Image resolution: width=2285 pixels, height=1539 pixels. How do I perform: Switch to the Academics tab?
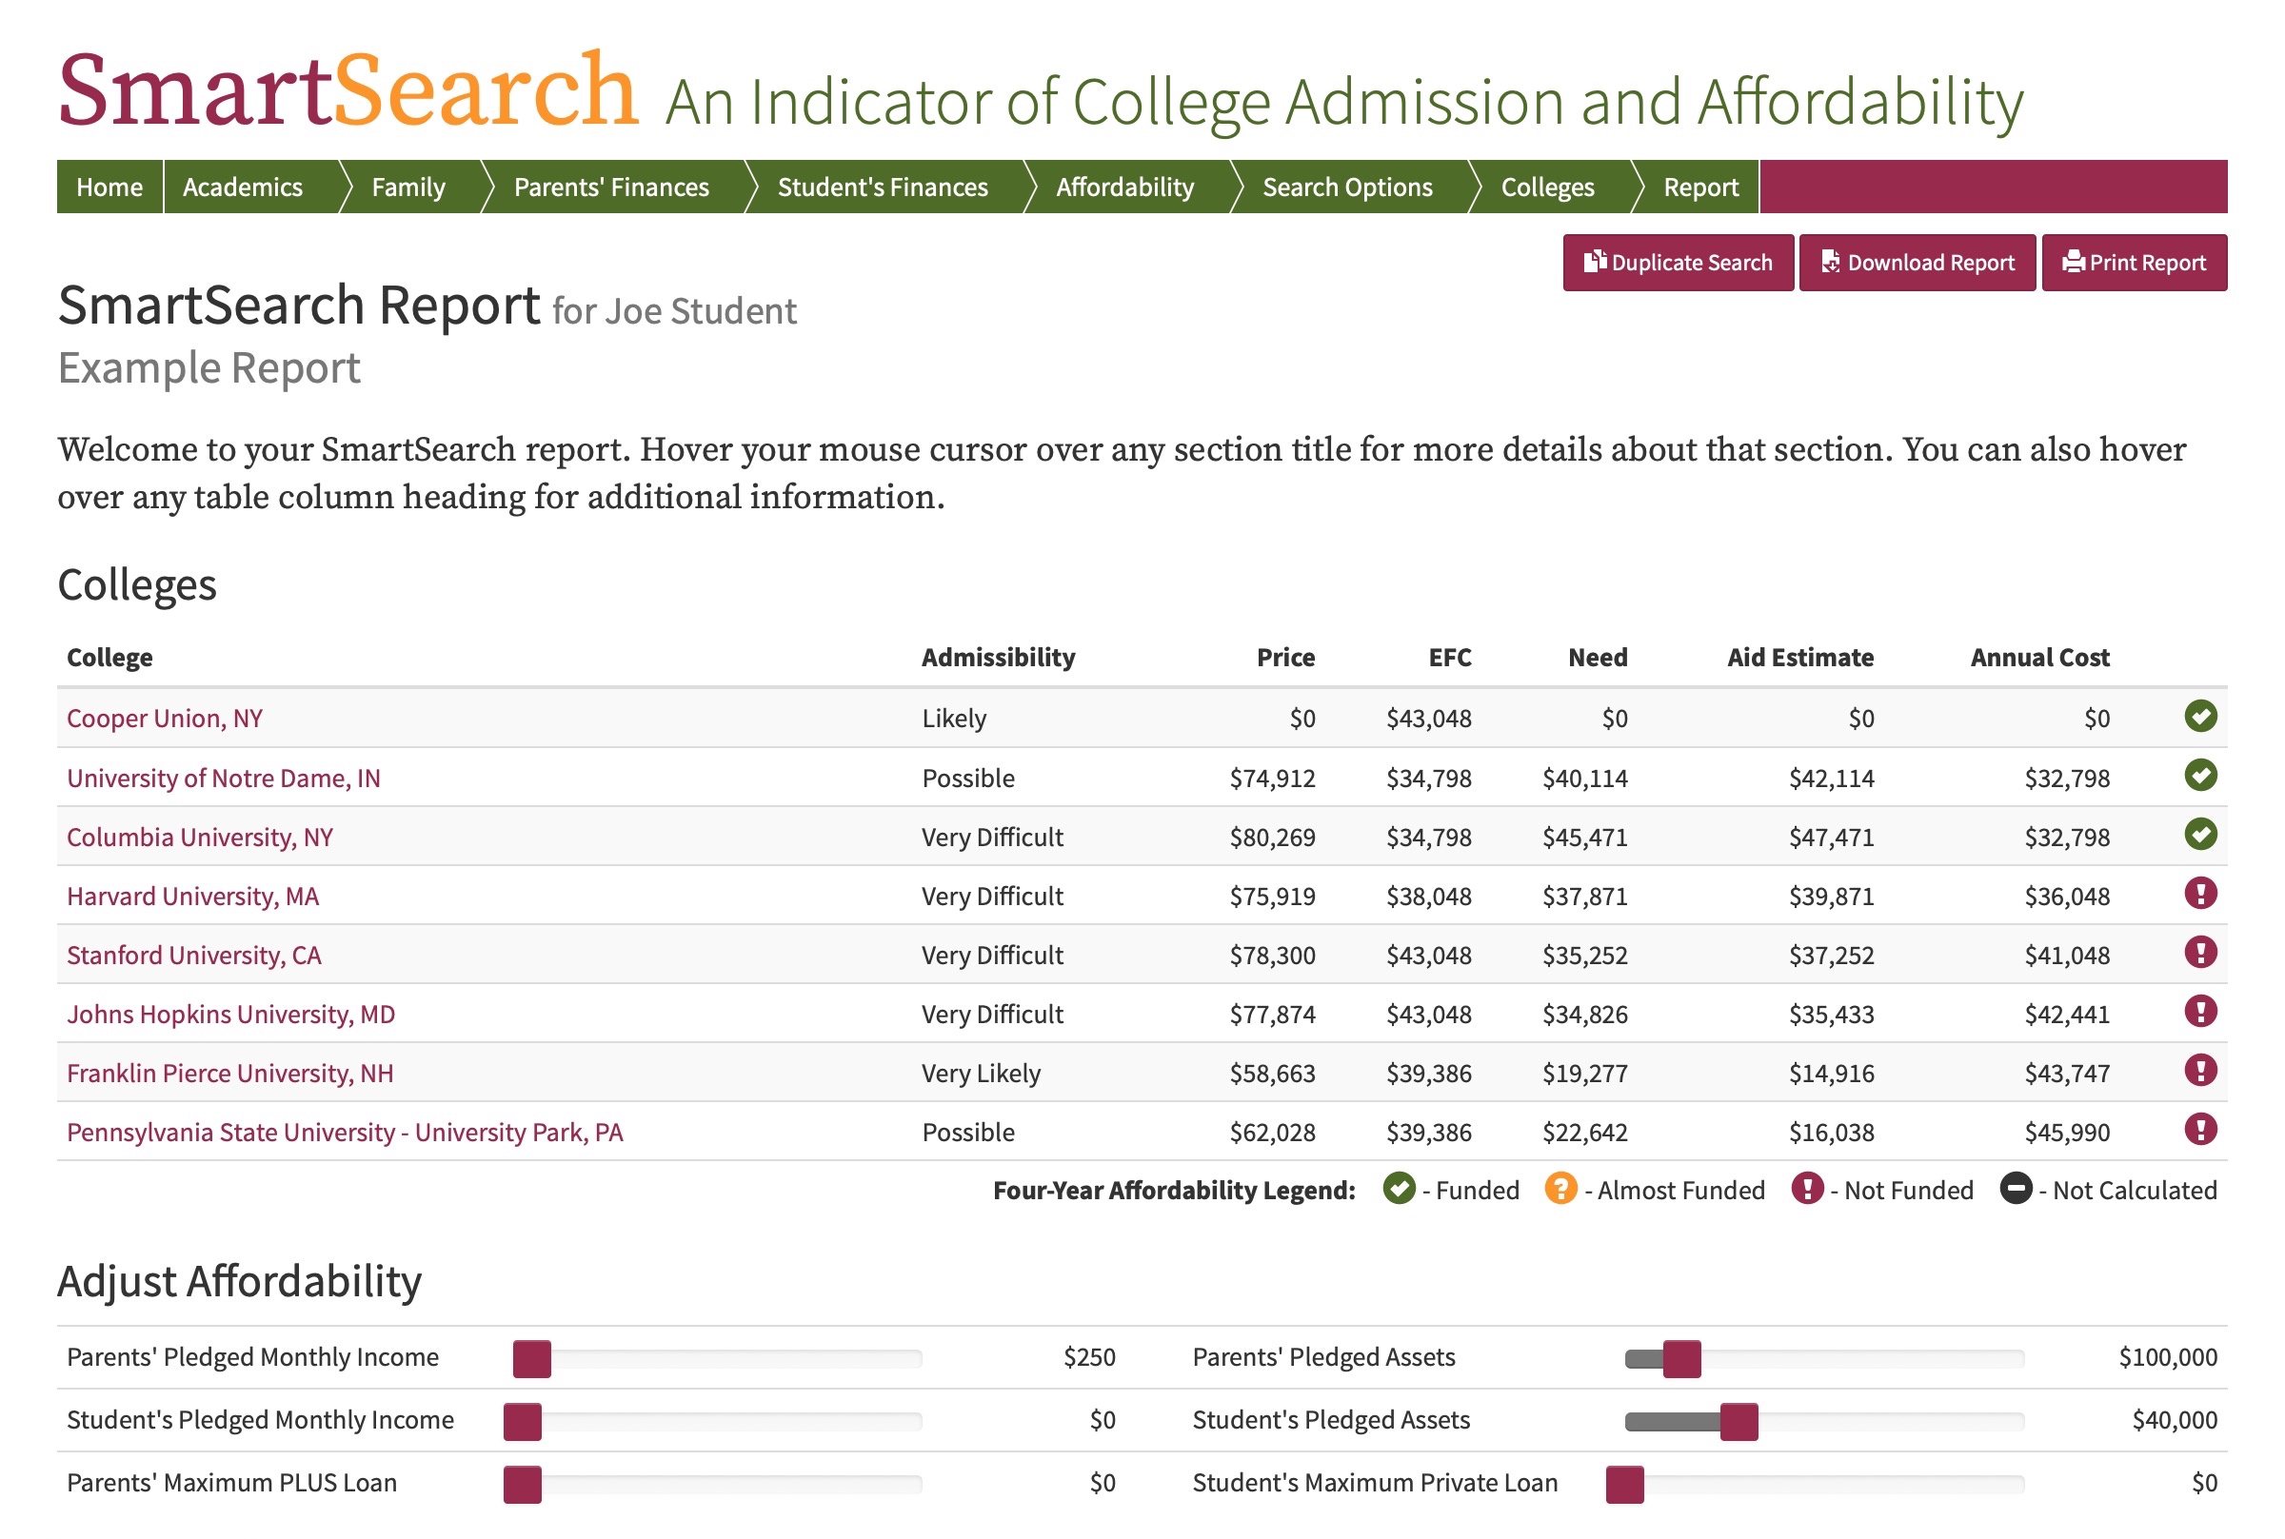[x=242, y=187]
